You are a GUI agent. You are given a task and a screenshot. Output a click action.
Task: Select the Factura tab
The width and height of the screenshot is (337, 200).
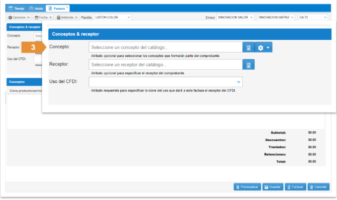coord(56,8)
